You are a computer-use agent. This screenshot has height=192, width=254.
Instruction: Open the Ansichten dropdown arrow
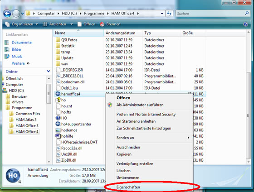(72, 24)
